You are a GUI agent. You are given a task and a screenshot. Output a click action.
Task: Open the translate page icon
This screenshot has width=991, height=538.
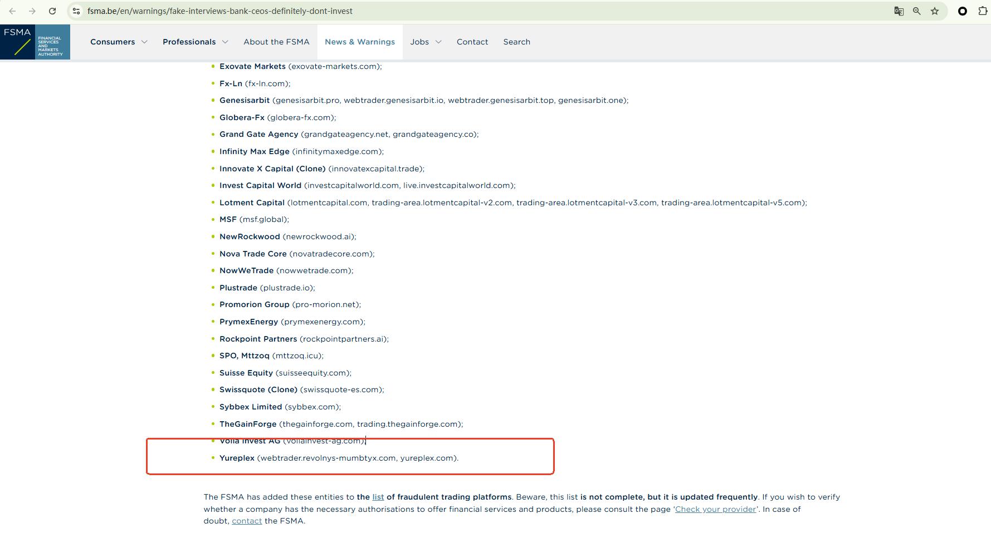(899, 11)
